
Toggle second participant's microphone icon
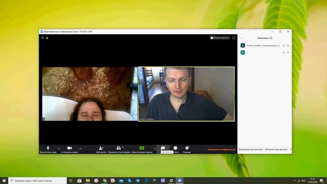[x=284, y=53]
